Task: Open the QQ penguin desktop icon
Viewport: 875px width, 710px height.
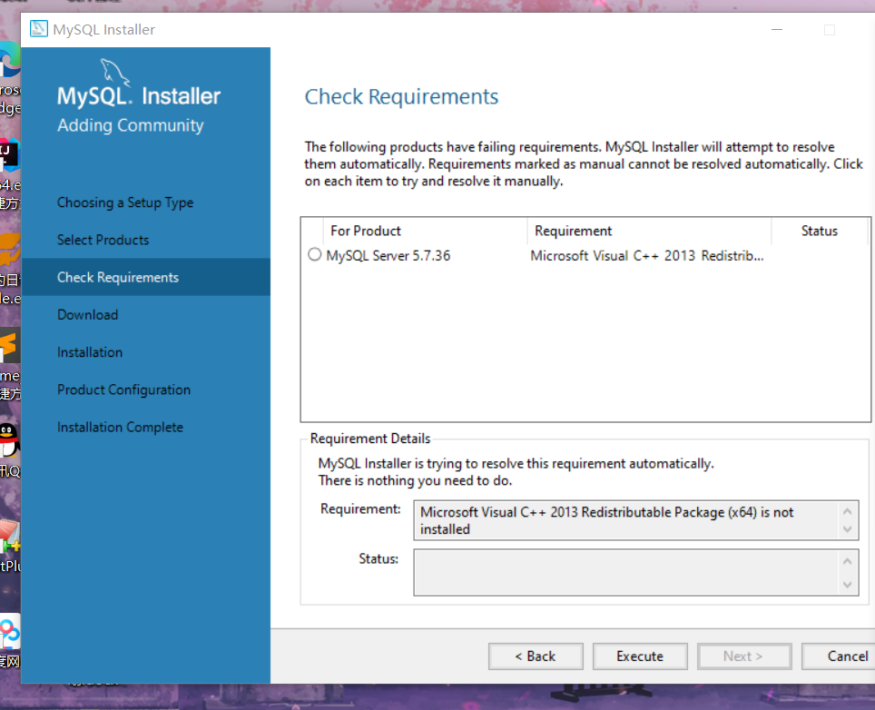Action: pos(9,439)
